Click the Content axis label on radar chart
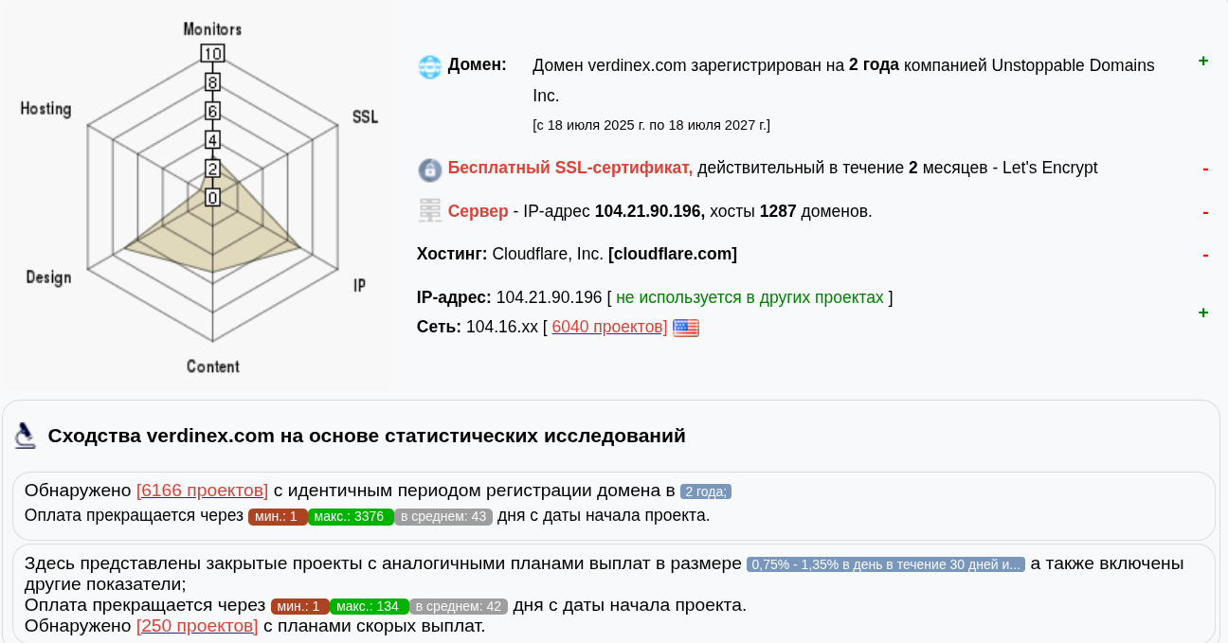1228x643 pixels. click(x=212, y=366)
